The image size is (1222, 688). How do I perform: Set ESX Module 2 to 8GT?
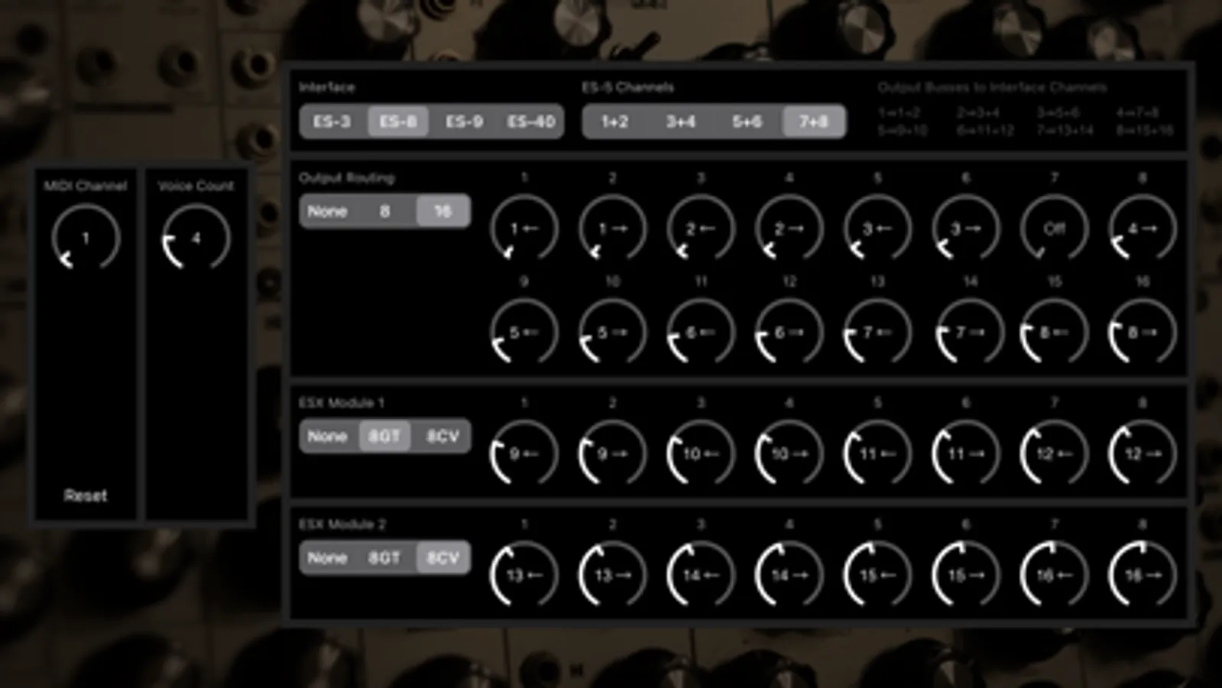[384, 558]
